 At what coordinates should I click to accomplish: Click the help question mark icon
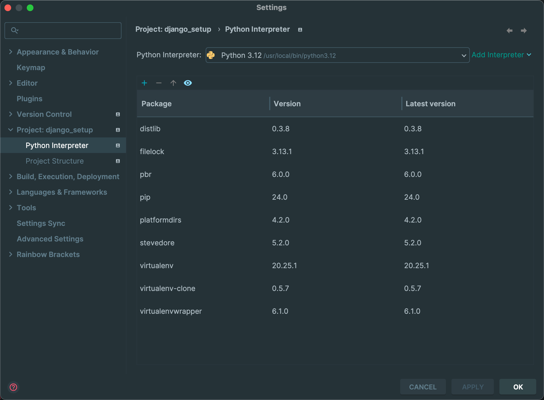tap(13, 387)
